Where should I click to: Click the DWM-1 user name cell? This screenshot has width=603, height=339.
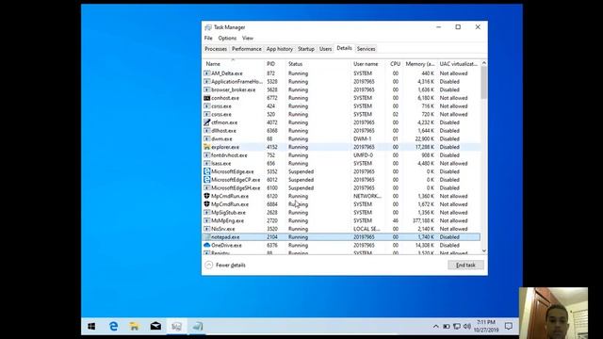point(362,138)
